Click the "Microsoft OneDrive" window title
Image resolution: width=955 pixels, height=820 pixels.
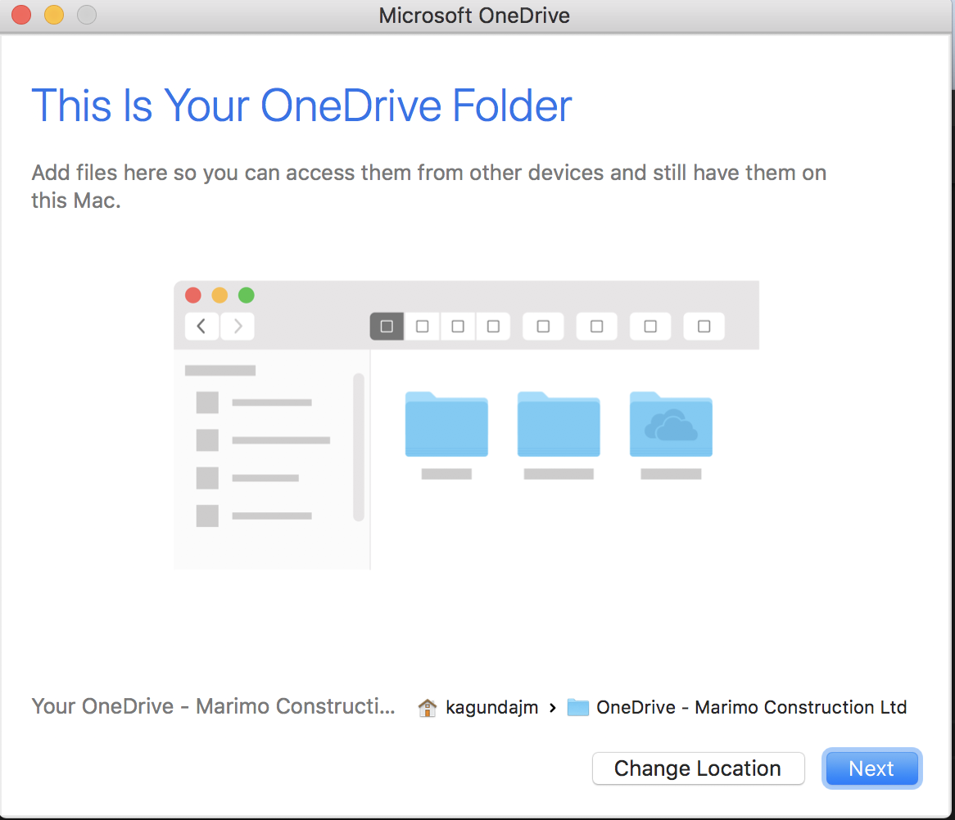(x=474, y=16)
